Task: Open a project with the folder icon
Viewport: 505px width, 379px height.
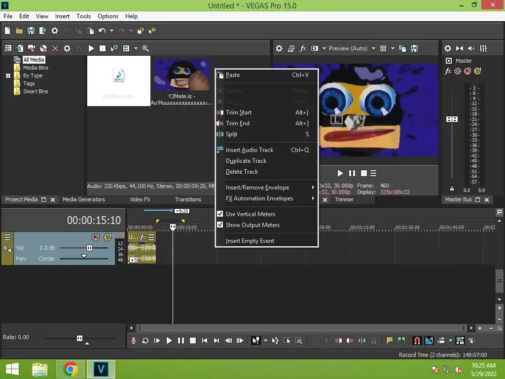Action: [x=19, y=31]
